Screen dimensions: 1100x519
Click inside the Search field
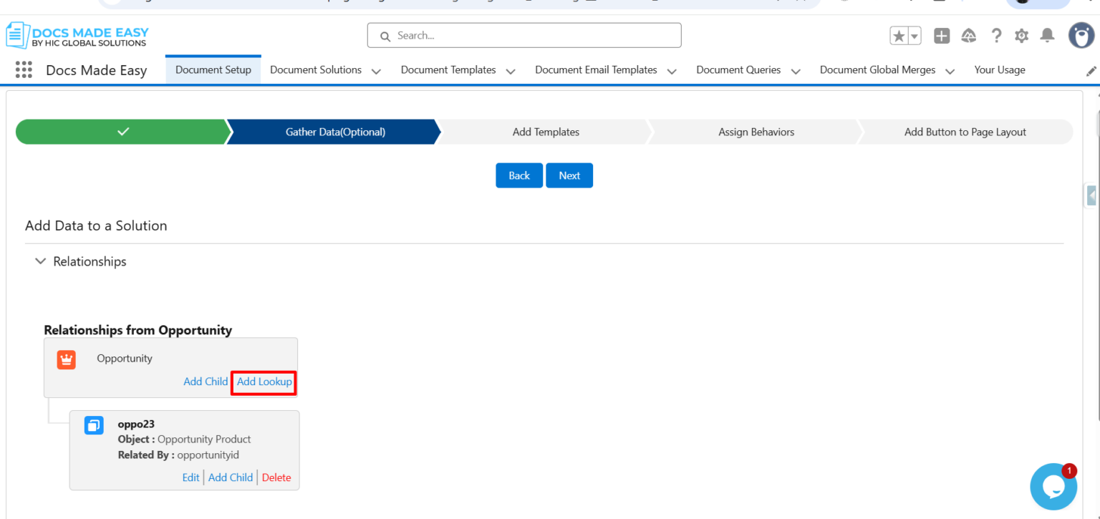(x=524, y=35)
